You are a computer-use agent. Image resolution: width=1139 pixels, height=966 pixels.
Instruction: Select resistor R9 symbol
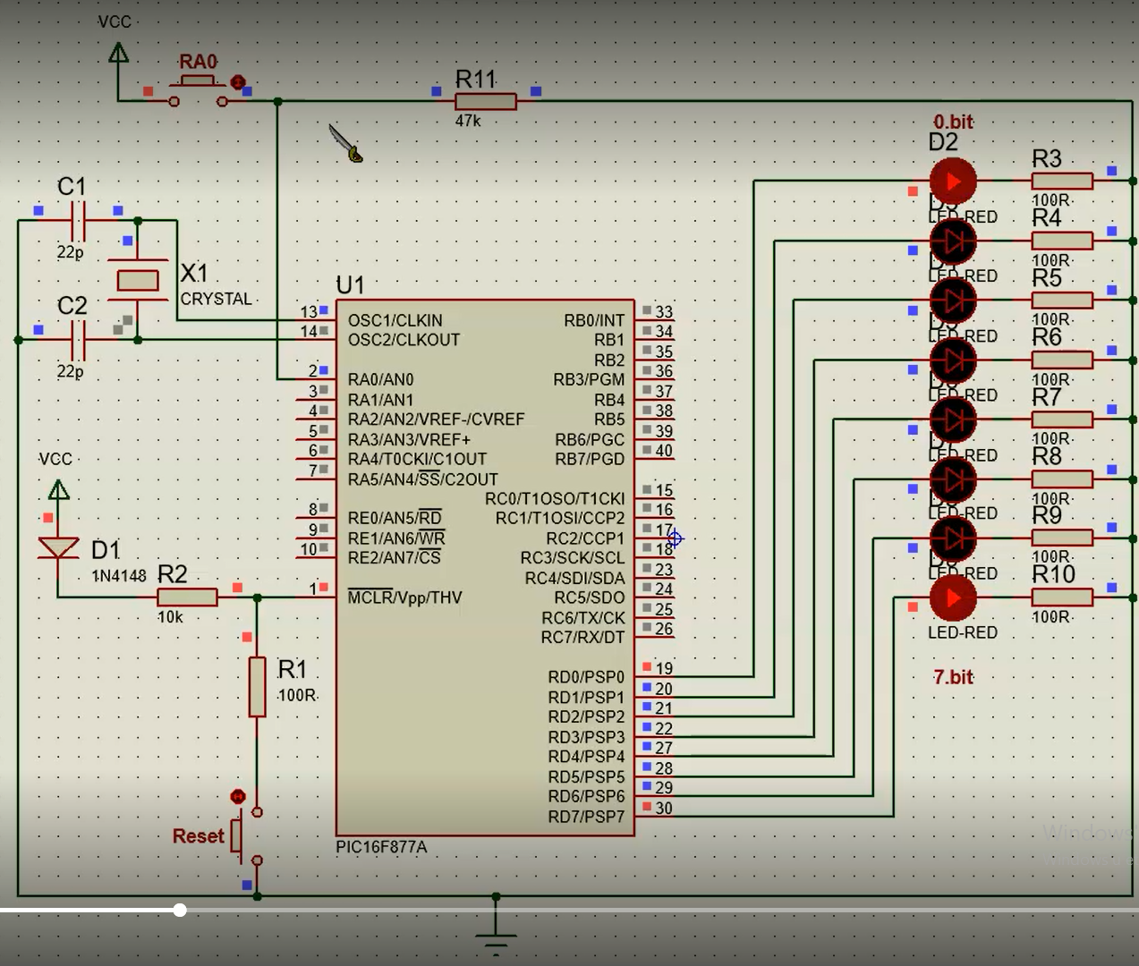pos(1062,538)
